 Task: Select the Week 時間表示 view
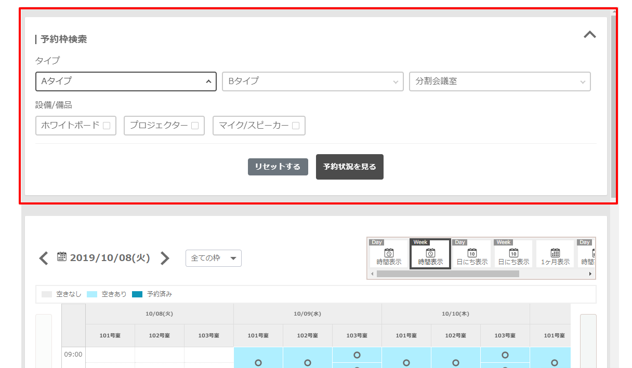[430, 254]
